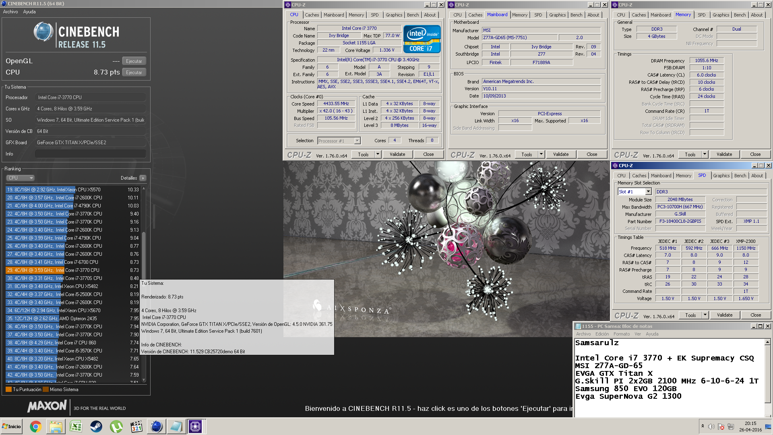
Task: Click the Detalles arrow icon in Ranking
Action: (x=143, y=178)
